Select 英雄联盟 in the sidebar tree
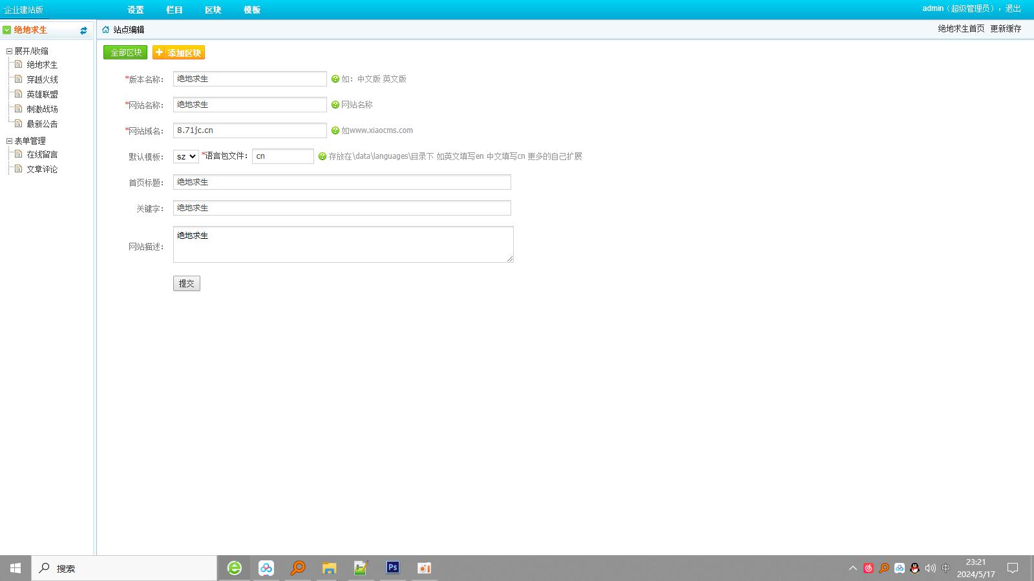This screenshot has width=1034, height=581. [x=42, y=94]
